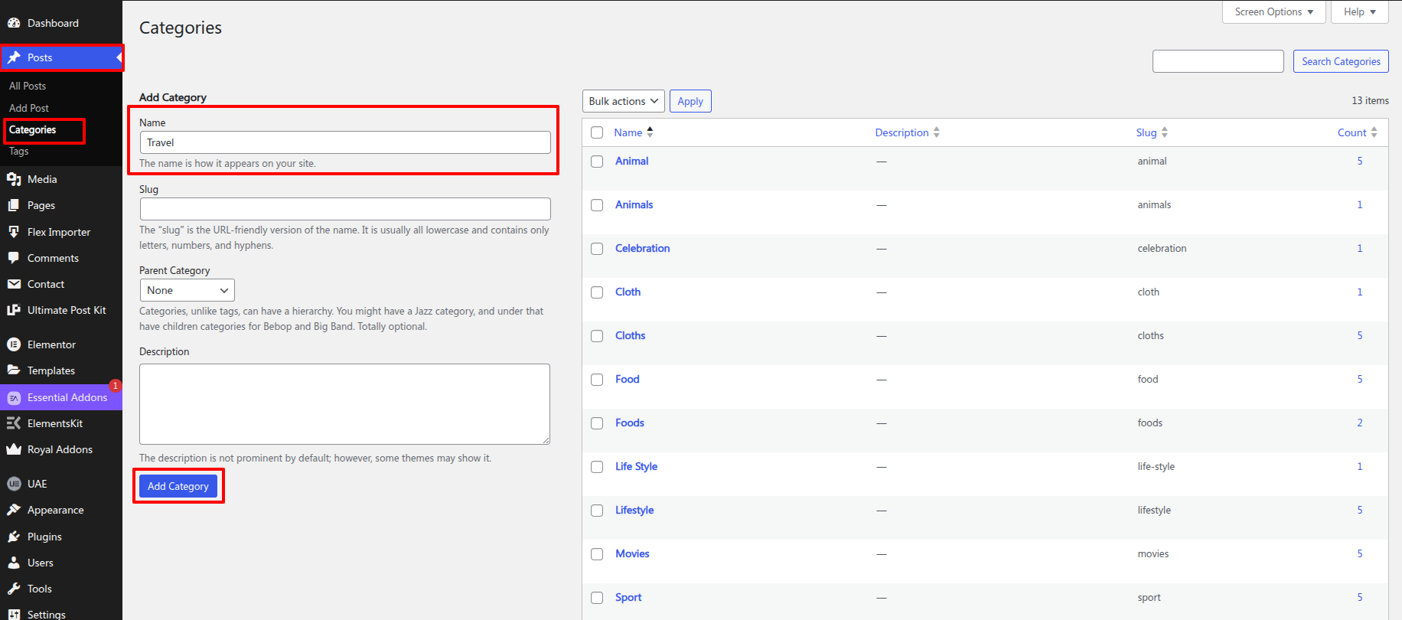Open the Bulk actions dropdown
The width and height of the screenshot is (1402, 620).
pyautogui.click(x=623, y=101)
